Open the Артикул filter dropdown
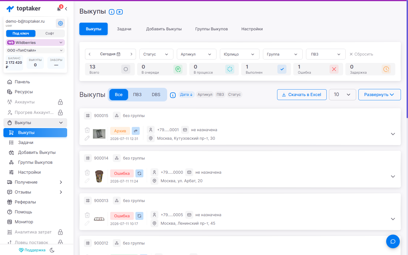408x255 pixels. point(197,54)
